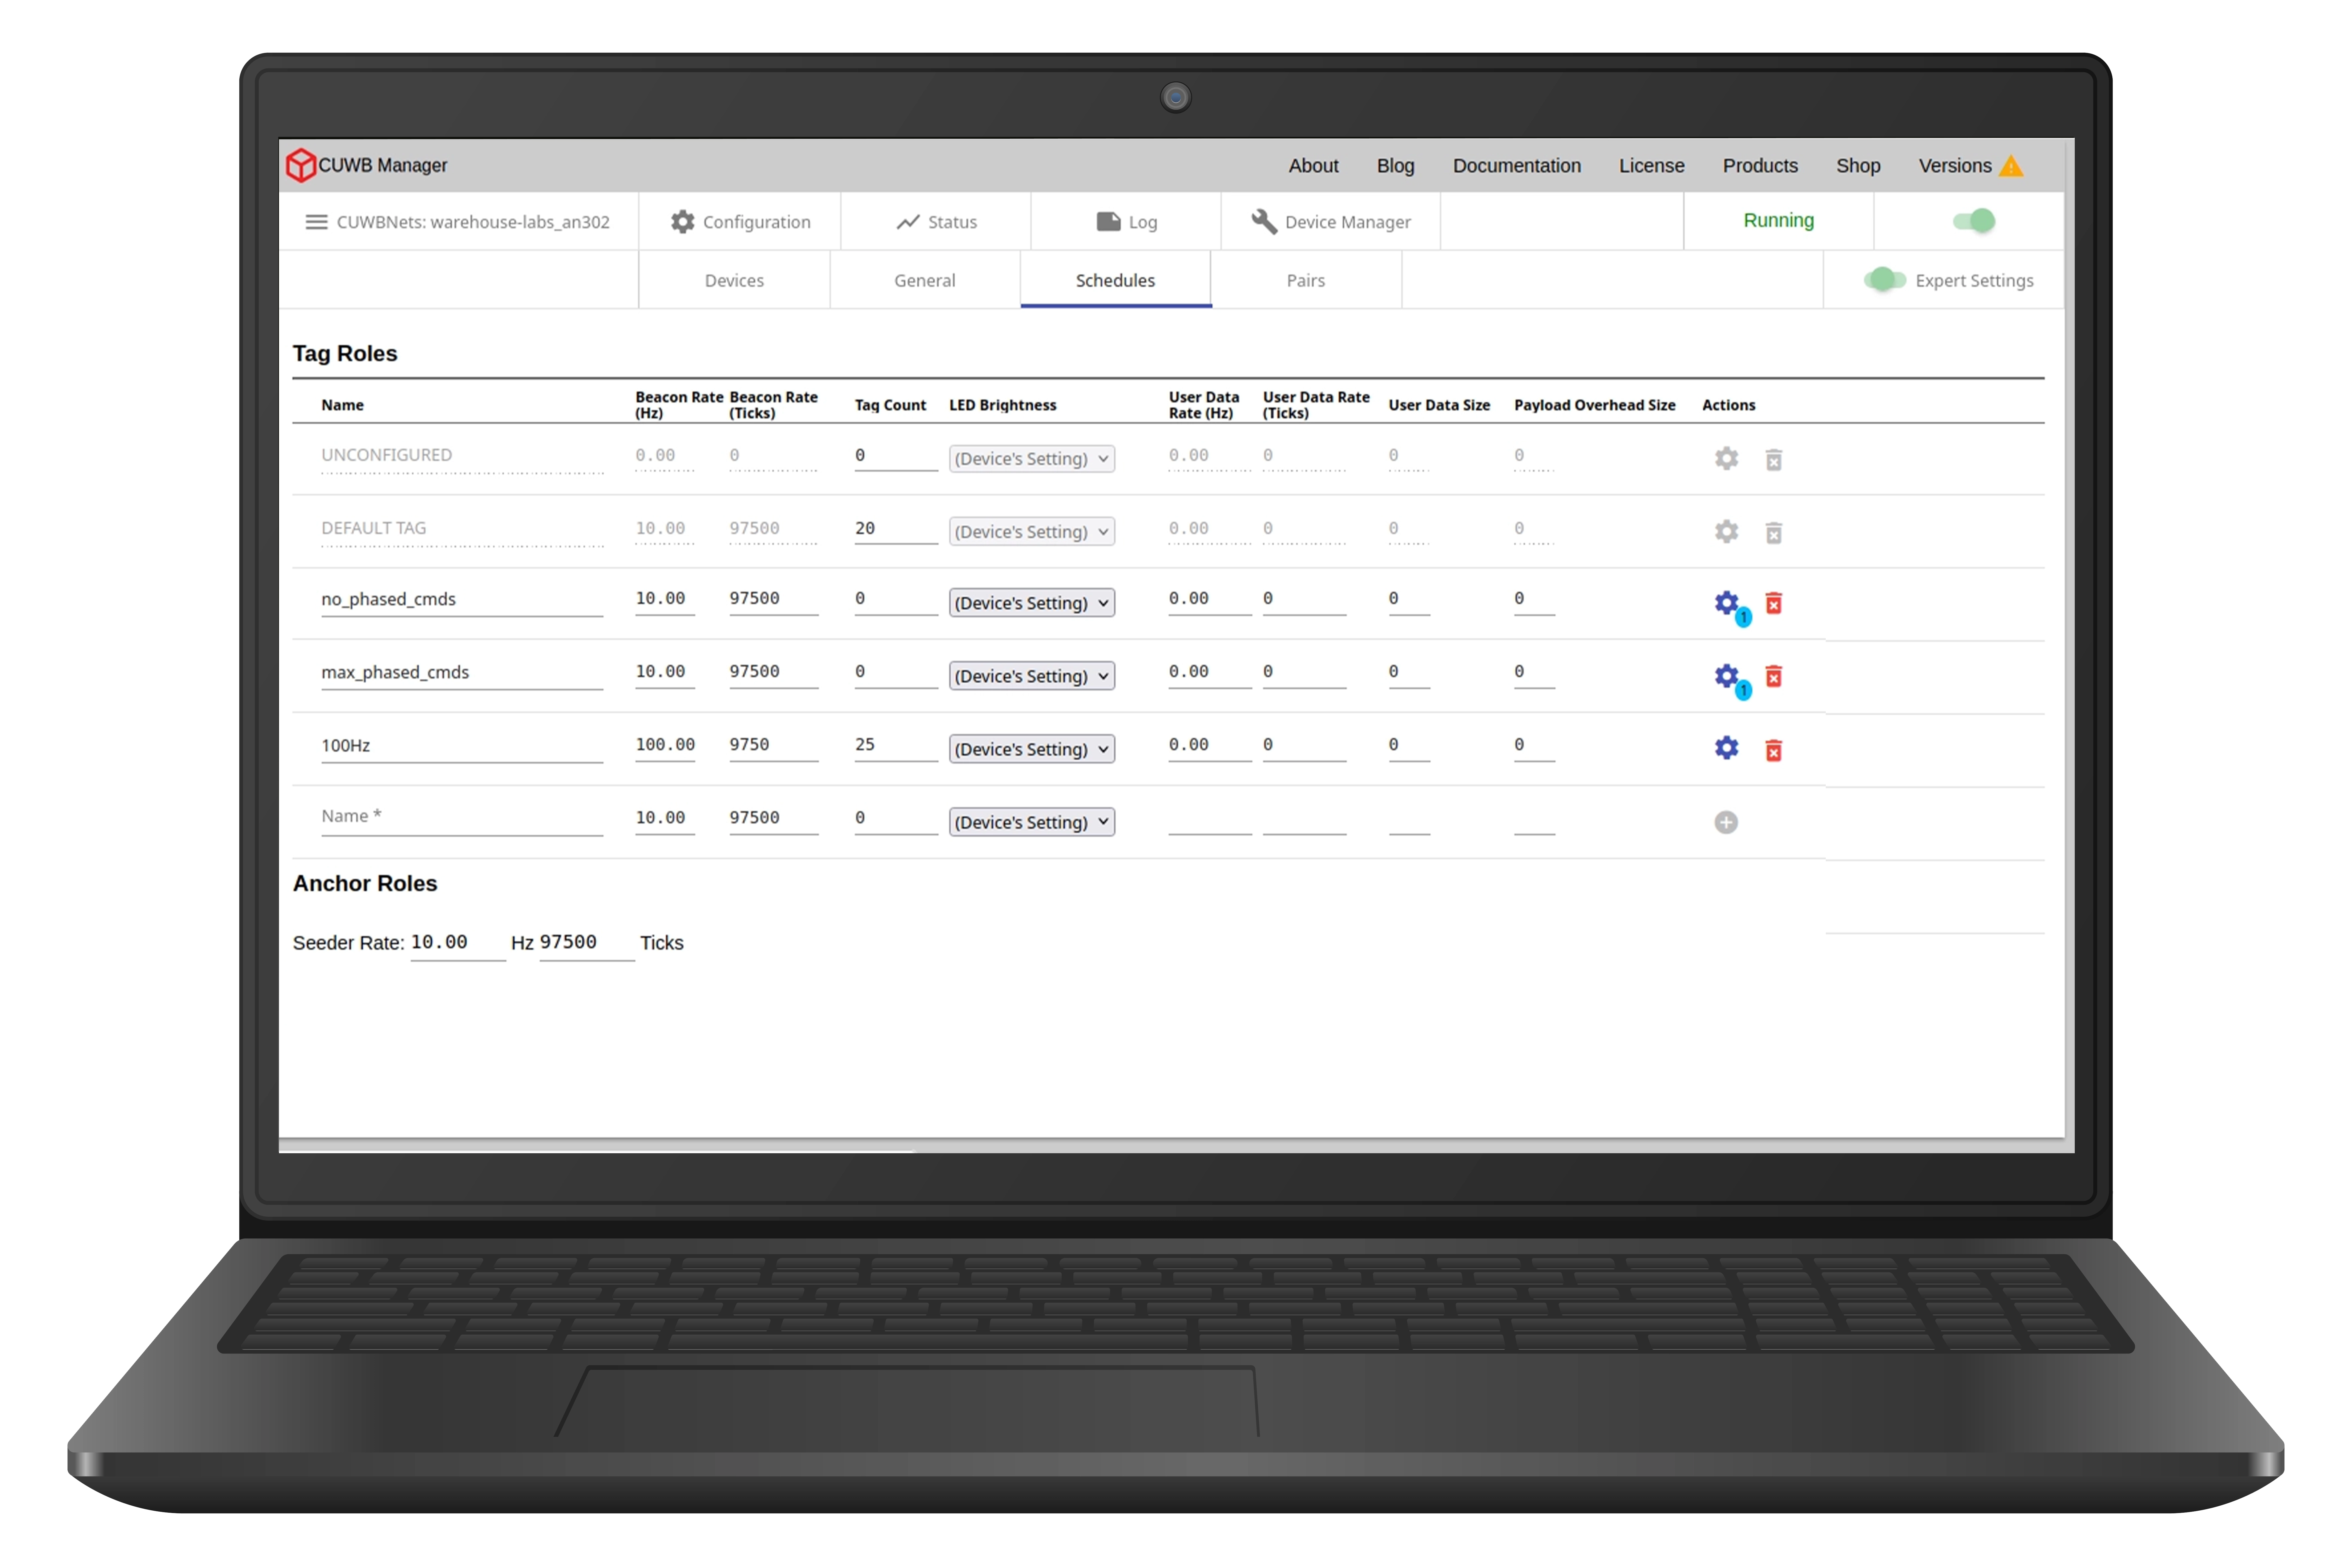Click the add new role plus icon
This screenshot has height=1568, width=2352.
1726,822
